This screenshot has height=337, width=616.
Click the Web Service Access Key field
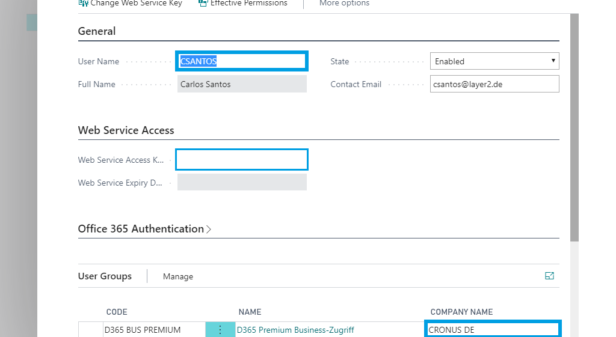[x=242, y=160]
